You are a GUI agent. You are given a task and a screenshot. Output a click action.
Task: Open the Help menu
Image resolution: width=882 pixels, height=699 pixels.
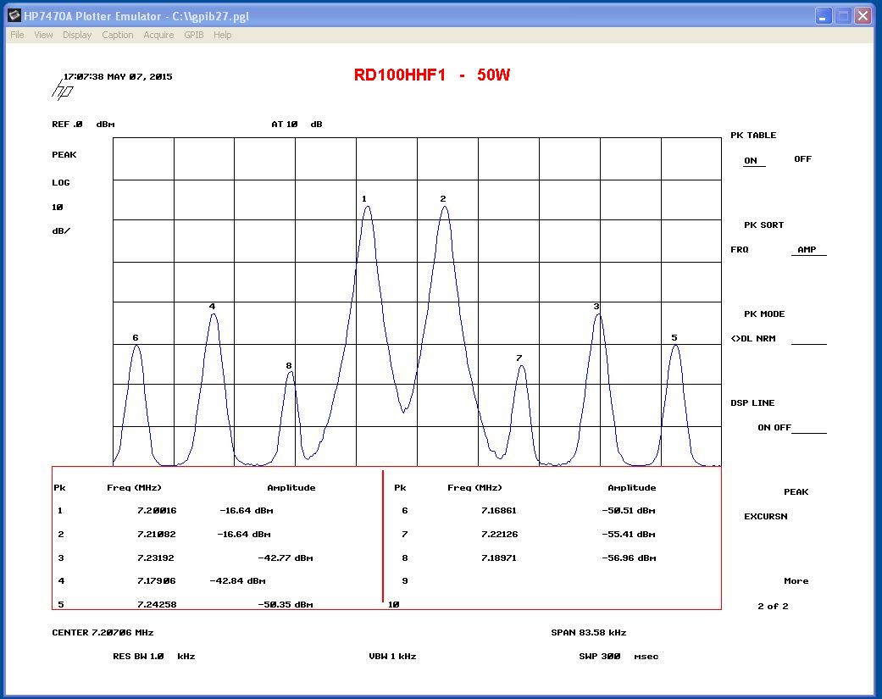coord(223,35)
